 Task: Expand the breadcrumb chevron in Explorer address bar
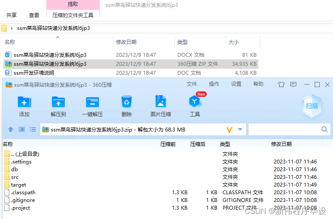click(x=12, y=28)
